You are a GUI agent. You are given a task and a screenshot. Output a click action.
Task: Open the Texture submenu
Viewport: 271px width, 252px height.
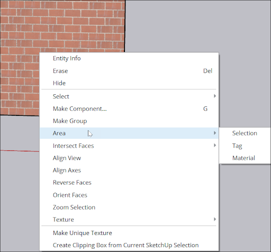click(129, 220)
